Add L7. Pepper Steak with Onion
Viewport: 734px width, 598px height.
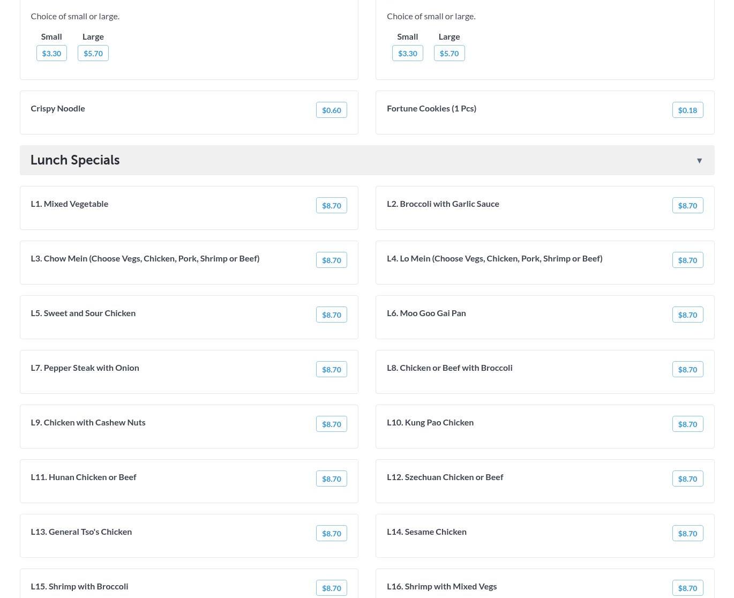[x=331, y=369]
